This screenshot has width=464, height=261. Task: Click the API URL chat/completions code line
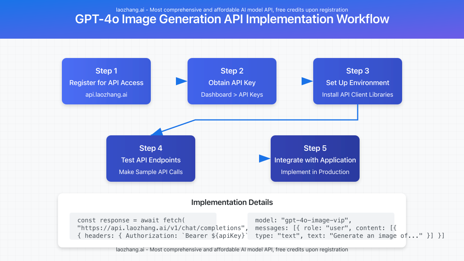162,228
